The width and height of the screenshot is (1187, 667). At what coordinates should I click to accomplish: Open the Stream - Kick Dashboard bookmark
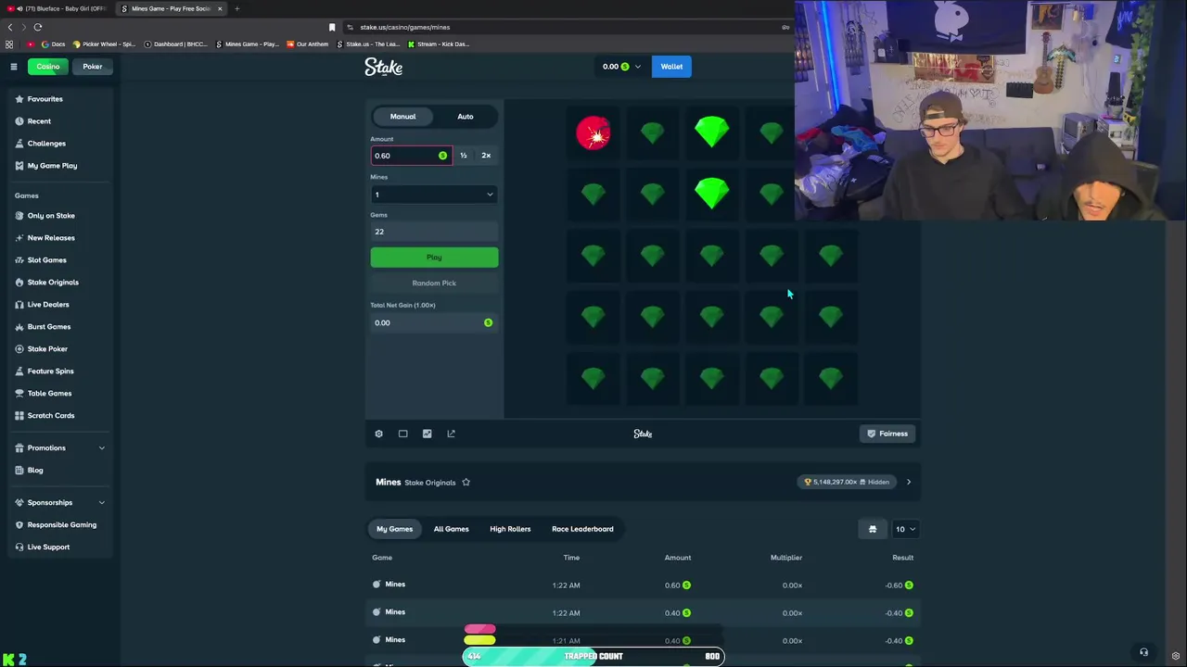point(439,44)
